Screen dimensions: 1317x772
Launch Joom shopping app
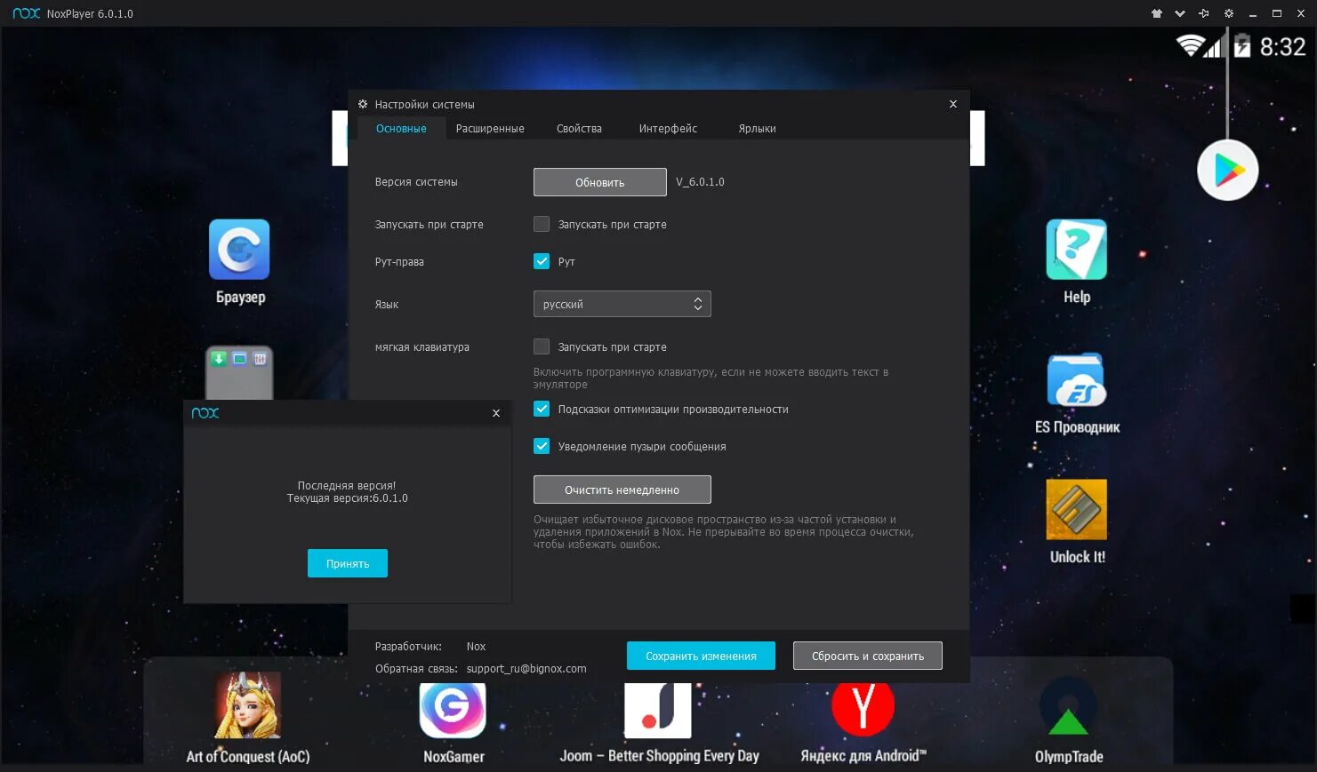(x=658, y=710)
